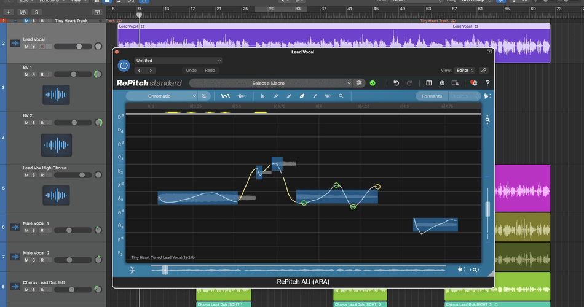Screen dimensions: 584x307
Task: Click the Lead Vox High Chorus track icon
Action: [x=56, y=195]
